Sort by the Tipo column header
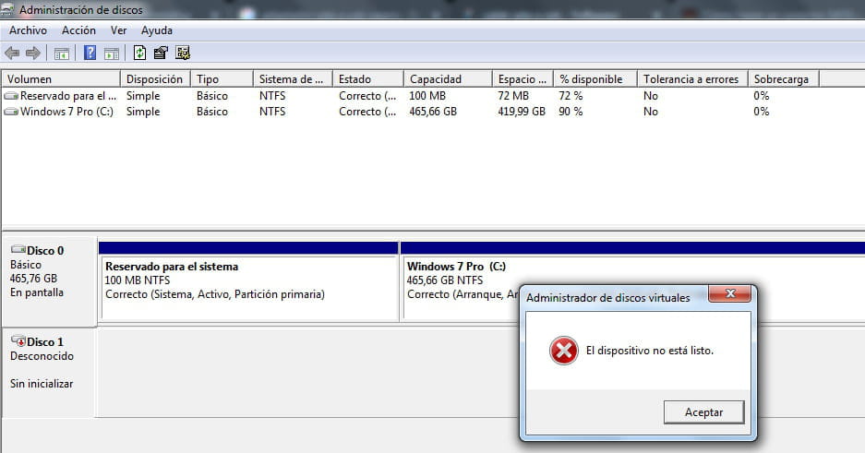Image resolution: width=865 pixels, height=453 pixels. coord(222,78)
